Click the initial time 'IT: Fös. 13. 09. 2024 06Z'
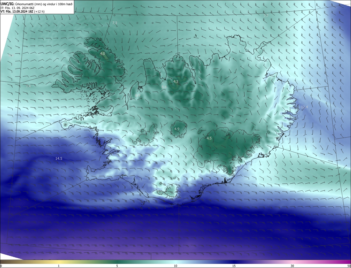 point(18,8)
